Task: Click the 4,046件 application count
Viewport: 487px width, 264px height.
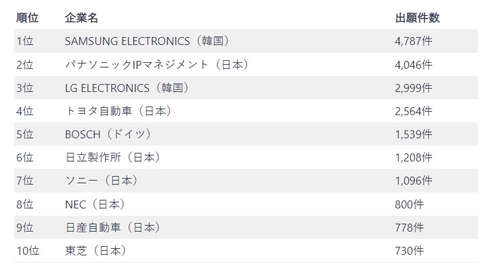Action: [413, 65]
